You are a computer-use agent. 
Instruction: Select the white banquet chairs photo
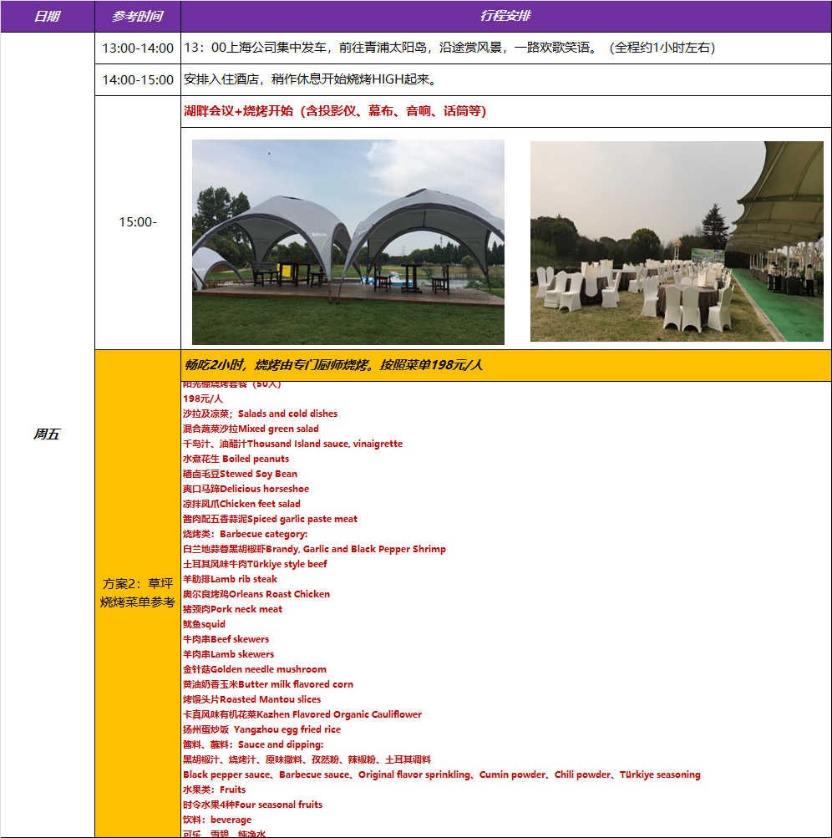pyautogui.click(x=677, y=241)
